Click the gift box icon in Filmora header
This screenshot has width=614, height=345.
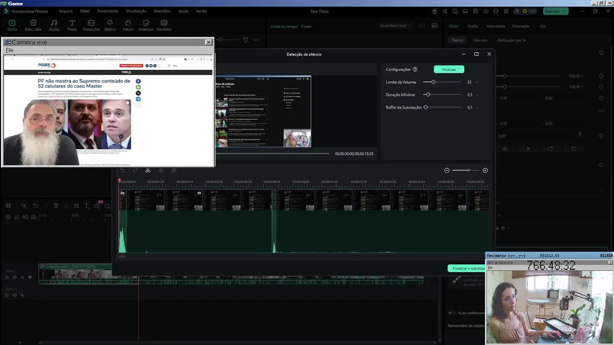click(x=435, y=11)
